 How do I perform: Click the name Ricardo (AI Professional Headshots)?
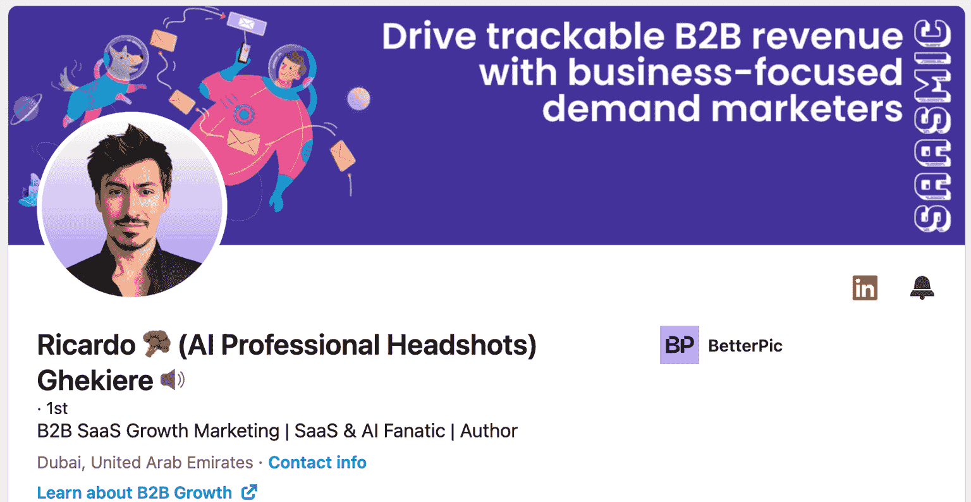coord(286,345)
